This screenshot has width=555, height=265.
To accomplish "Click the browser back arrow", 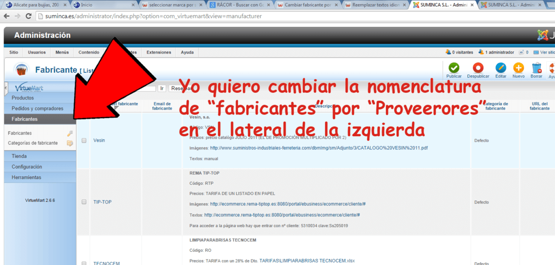I will (7, 16).
